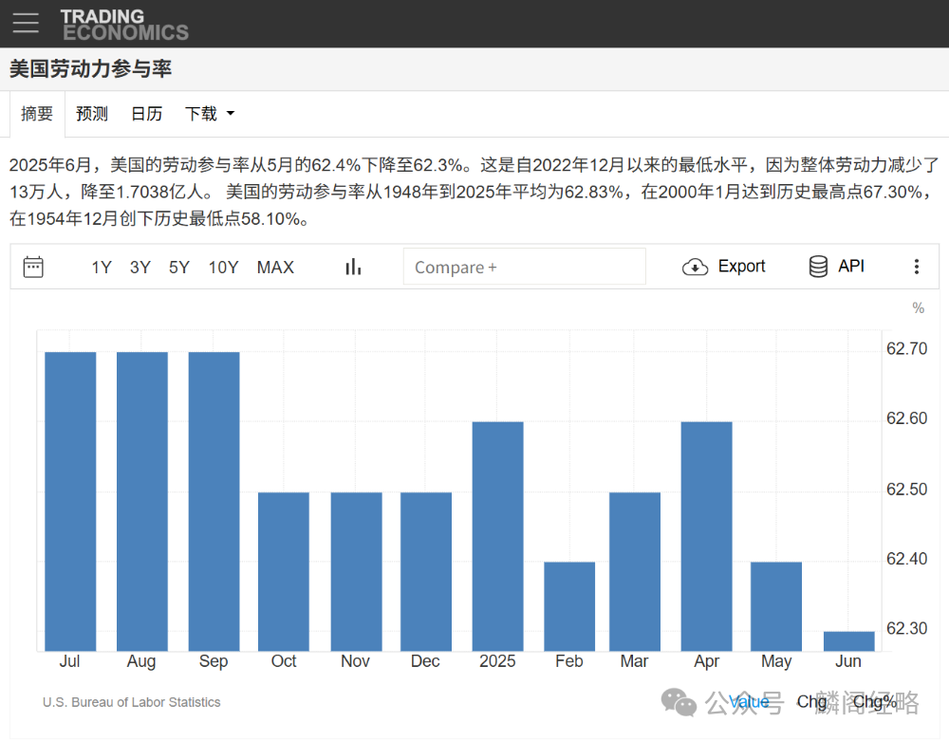Toggle the Value data series

(749, 702)
